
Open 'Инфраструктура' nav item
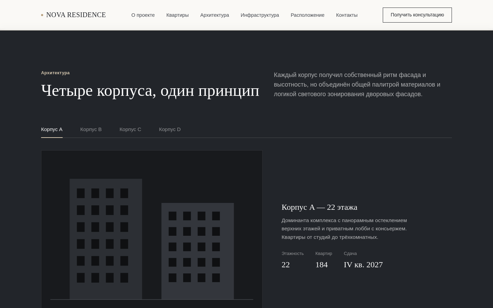click(x=260, y=15)
